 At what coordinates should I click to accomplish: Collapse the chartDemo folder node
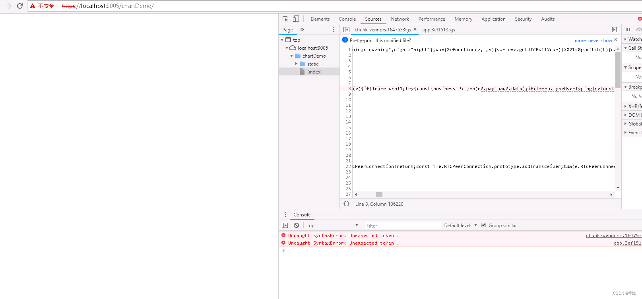tap(291, 56)
